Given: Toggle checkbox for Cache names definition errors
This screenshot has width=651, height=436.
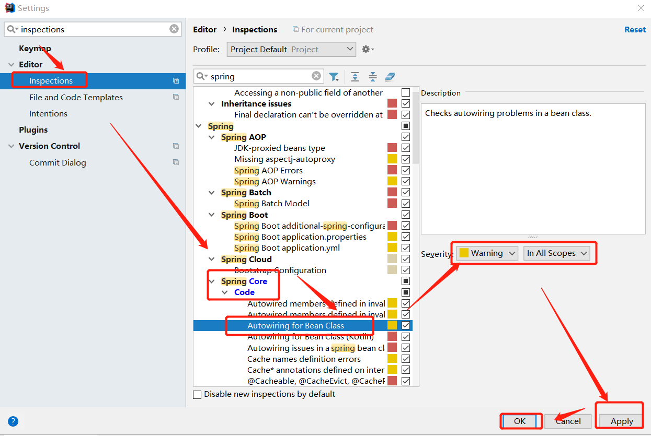Looking at the screenshot, I should (406, 359).
